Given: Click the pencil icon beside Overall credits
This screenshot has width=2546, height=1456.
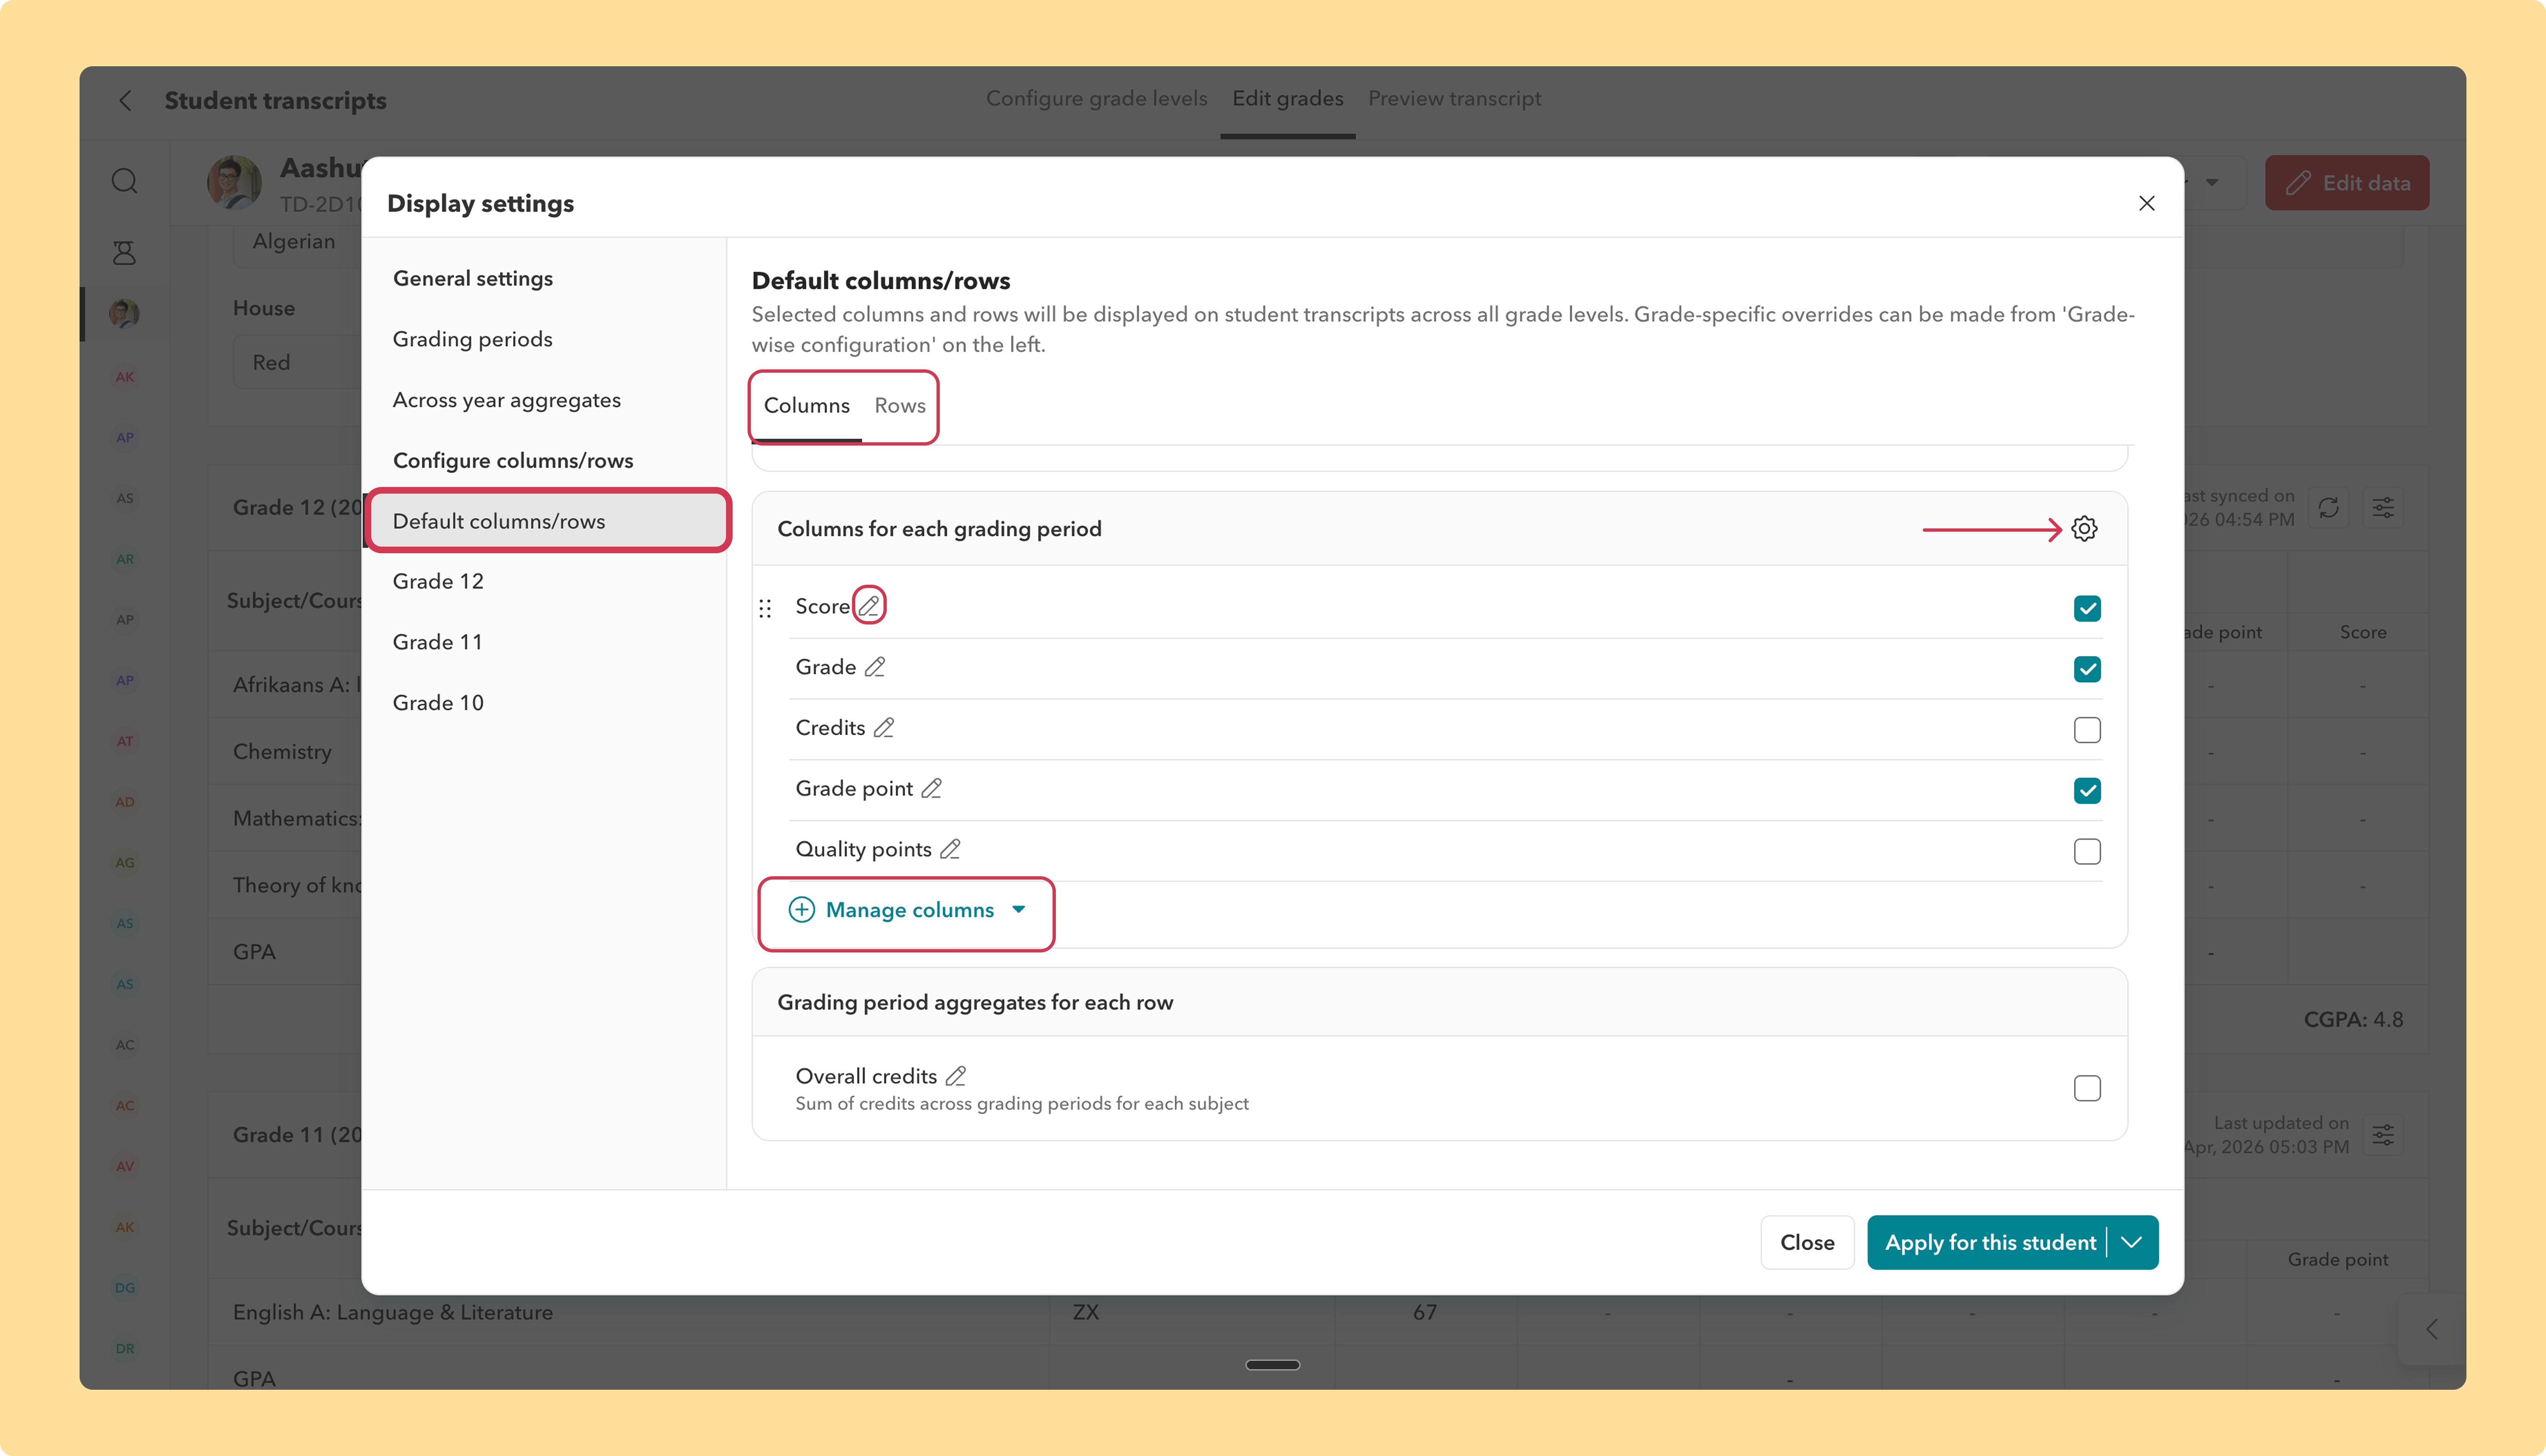Looking at the screenshot, I should pyautogui.click(x=956, y=1076).
